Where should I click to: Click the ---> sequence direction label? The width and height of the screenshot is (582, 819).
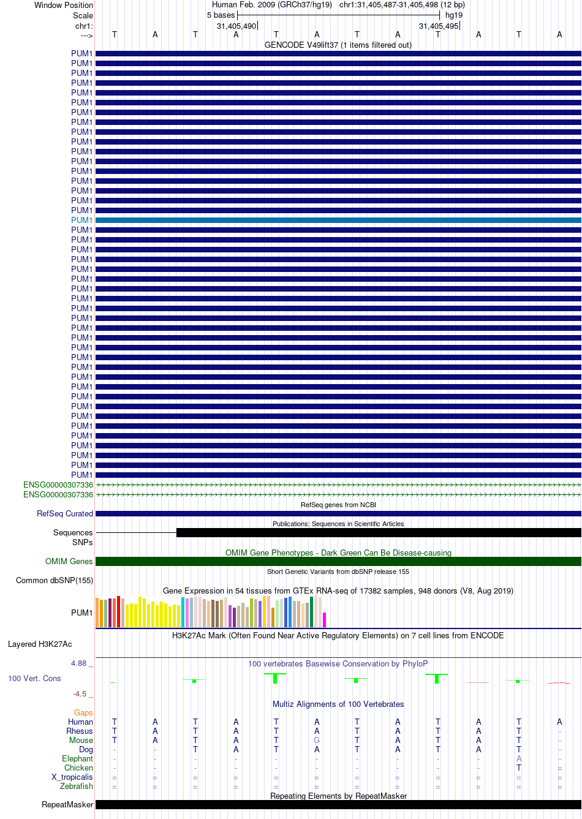(x=86, y=36)
